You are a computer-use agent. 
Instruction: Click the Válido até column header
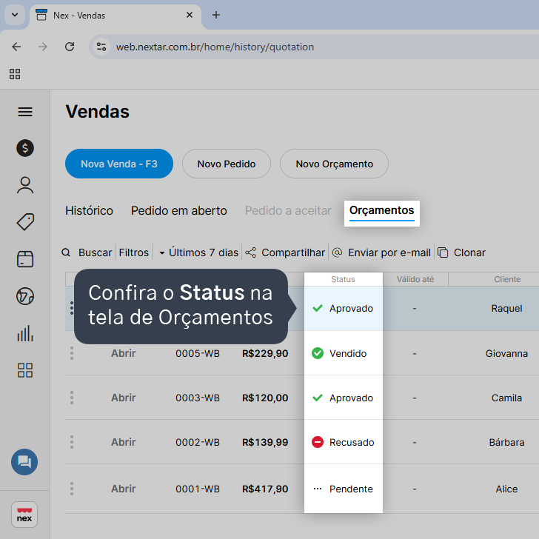[415, 279]
